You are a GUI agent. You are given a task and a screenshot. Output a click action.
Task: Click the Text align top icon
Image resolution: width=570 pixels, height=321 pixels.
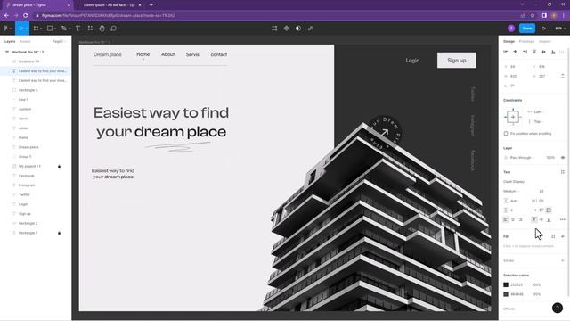click(x=534, y=219)
